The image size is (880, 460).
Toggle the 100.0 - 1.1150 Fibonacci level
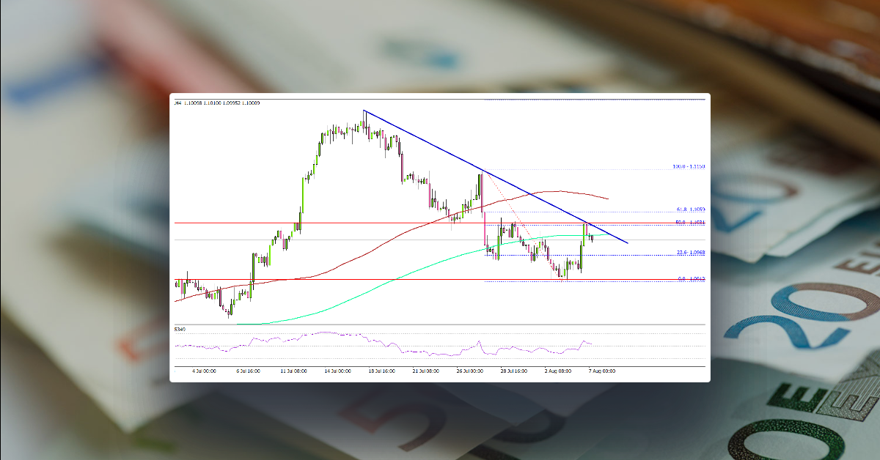pyautogui.click(x=688, y=166)
